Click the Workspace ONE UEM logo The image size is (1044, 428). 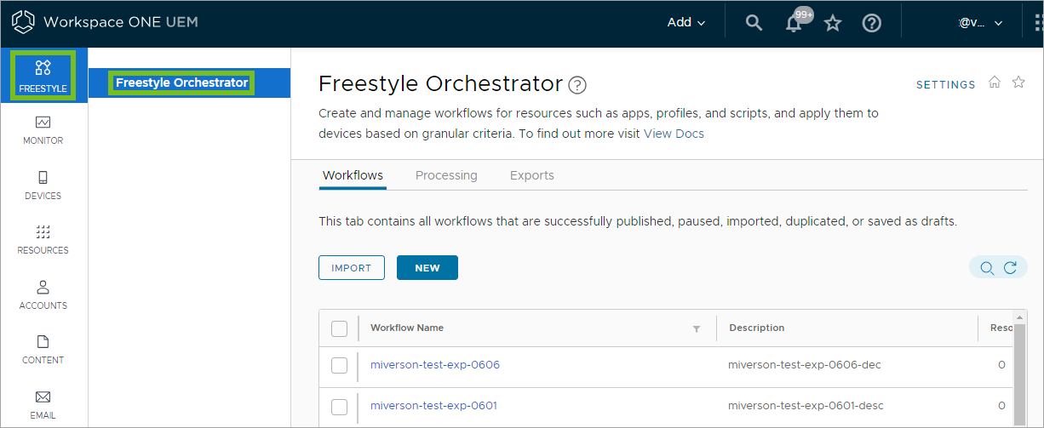[x=105, y=22]
